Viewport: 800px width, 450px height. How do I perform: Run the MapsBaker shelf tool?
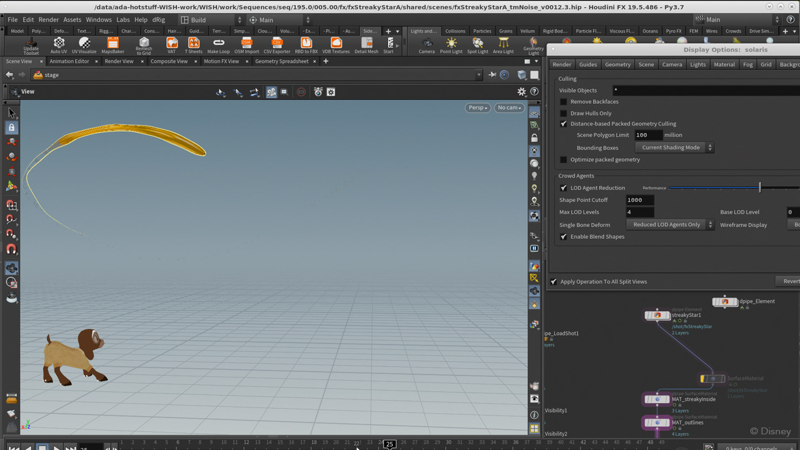click(113, 46)
